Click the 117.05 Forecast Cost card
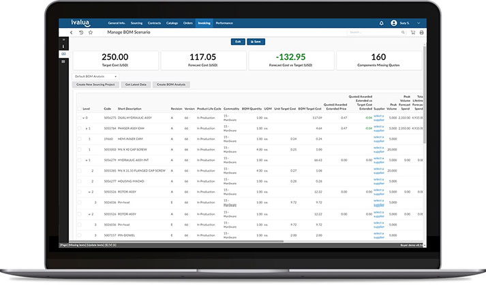 click(203, 61)
